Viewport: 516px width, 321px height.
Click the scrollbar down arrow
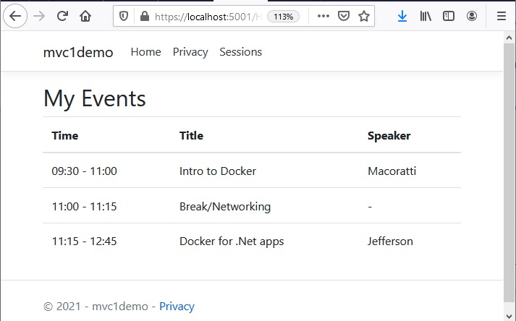click(509, 316)
